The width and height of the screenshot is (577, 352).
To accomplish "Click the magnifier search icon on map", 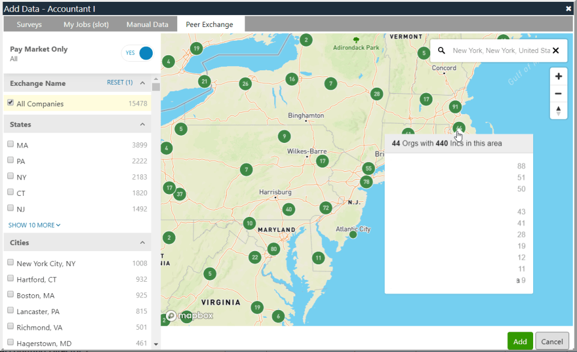I will [x=441, y=50].
